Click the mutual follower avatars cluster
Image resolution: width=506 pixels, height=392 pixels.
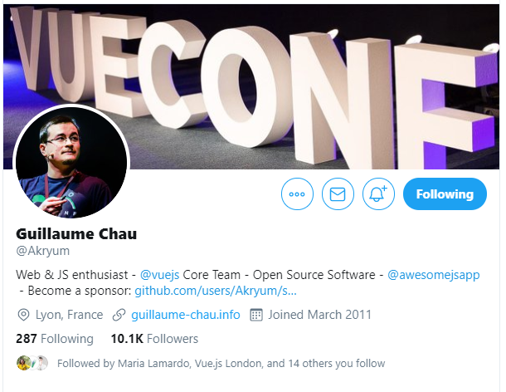tap(32, 363)
